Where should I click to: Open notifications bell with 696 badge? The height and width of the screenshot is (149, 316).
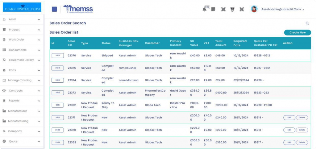[204, 9]
